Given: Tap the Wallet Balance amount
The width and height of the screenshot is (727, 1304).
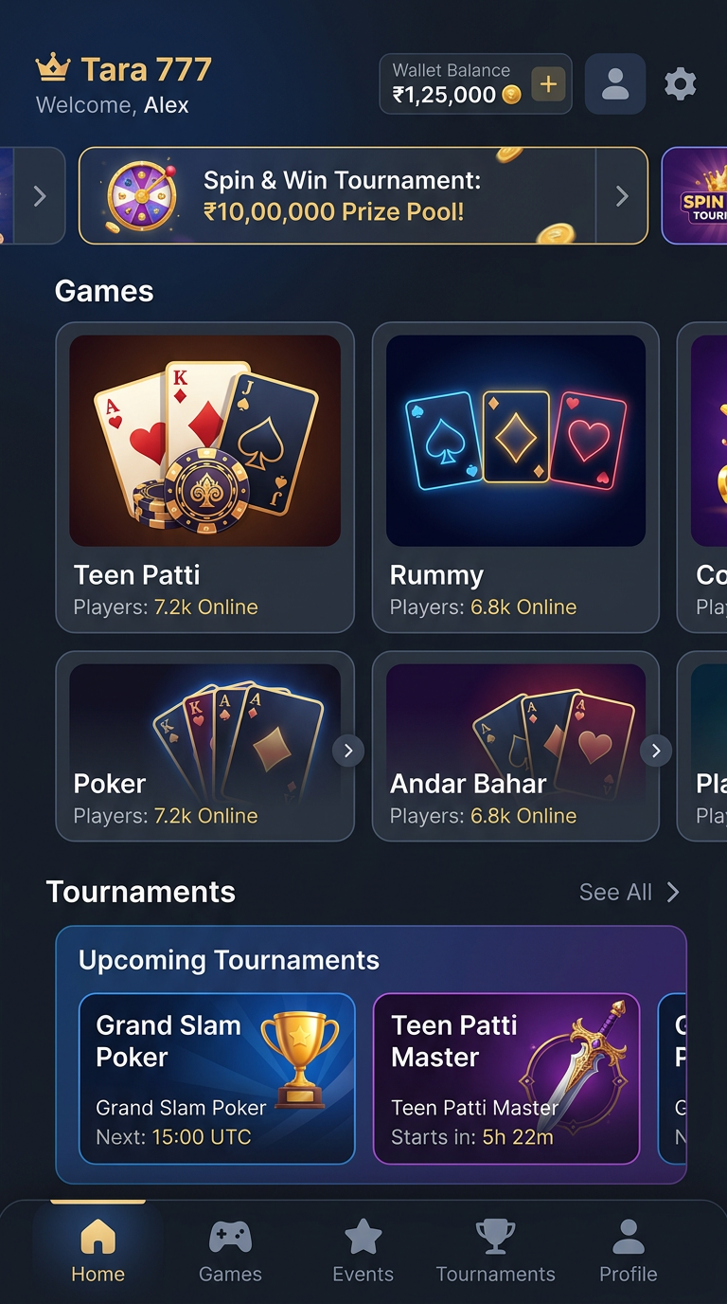Looking at the screenshot, I should (445, 95).
